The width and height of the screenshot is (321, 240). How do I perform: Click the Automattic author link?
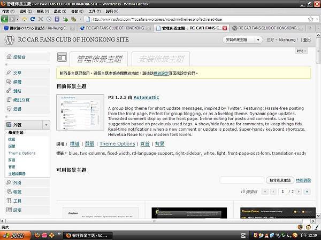coord(146,98)
